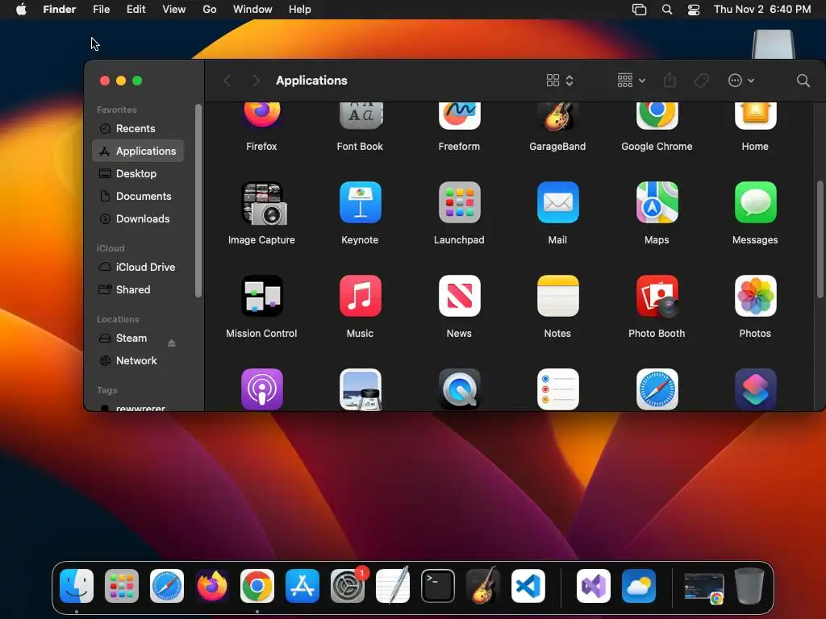The image size is (826, 619).
Task: Select the Steam location in sidebar
Action: [x=131, y=339]
